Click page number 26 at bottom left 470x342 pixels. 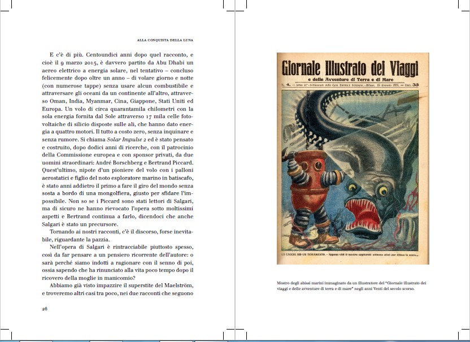[x=45, y=309]
